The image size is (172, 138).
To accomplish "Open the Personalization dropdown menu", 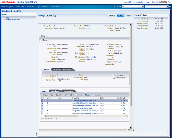I will point(139,2).
